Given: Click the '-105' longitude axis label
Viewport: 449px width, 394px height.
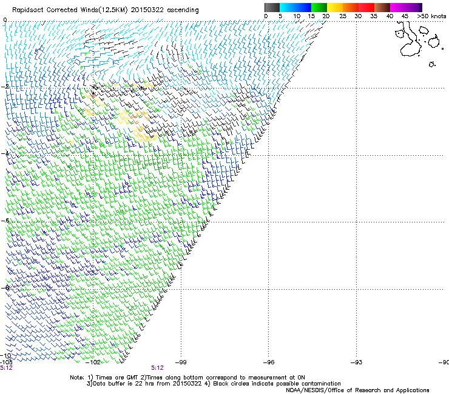Looking at the screenshot, I should point(6,362).
